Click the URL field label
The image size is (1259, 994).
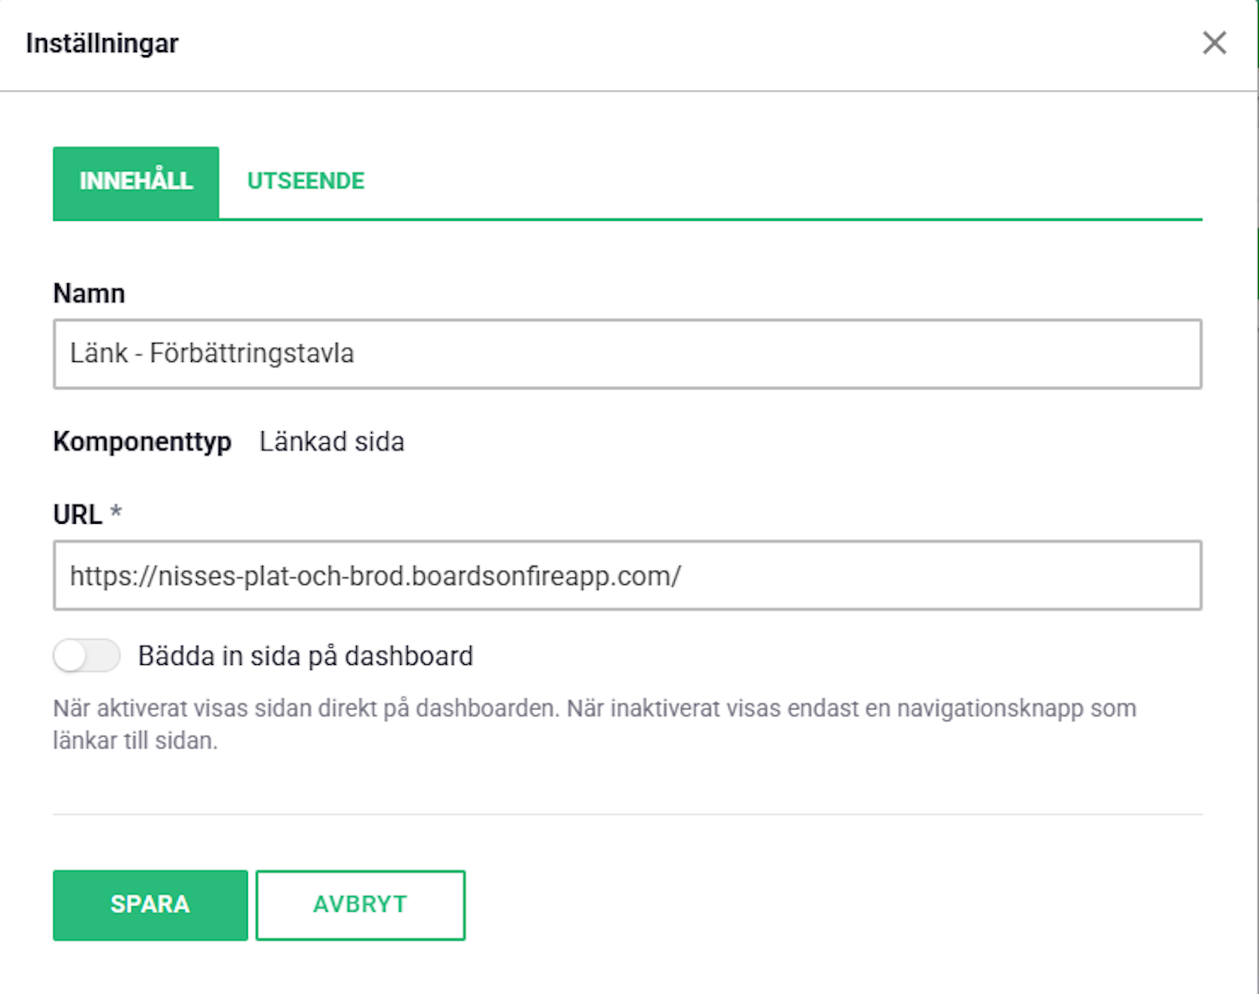77,515
